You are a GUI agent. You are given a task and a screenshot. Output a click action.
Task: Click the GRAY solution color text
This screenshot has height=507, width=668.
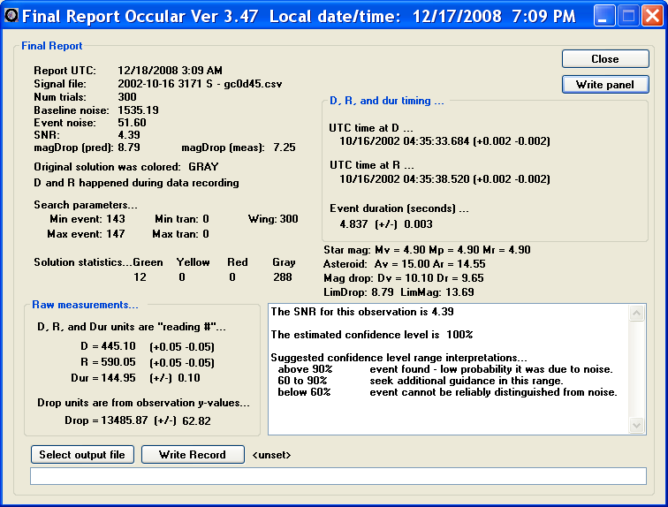pyautogui.click(x=203, y=166)
